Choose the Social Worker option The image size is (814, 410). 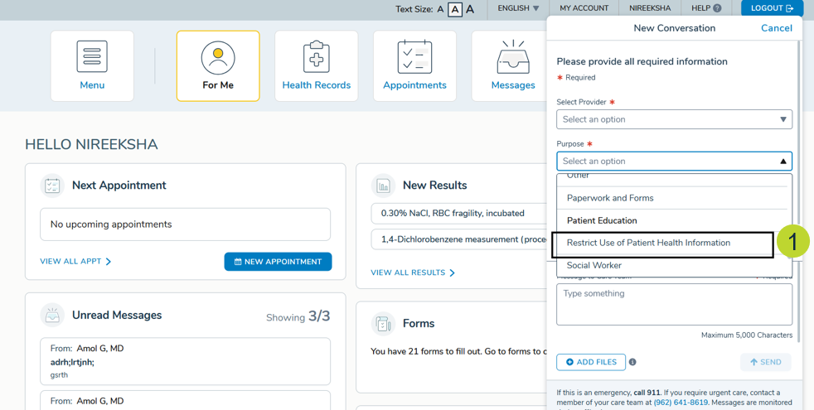coord(594,266)
